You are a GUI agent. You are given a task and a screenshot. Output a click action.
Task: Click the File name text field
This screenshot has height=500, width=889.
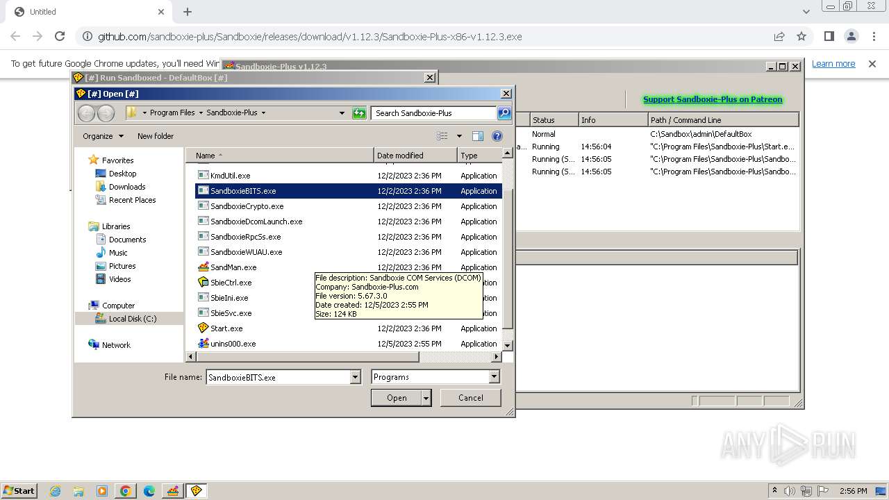(279, 377)
